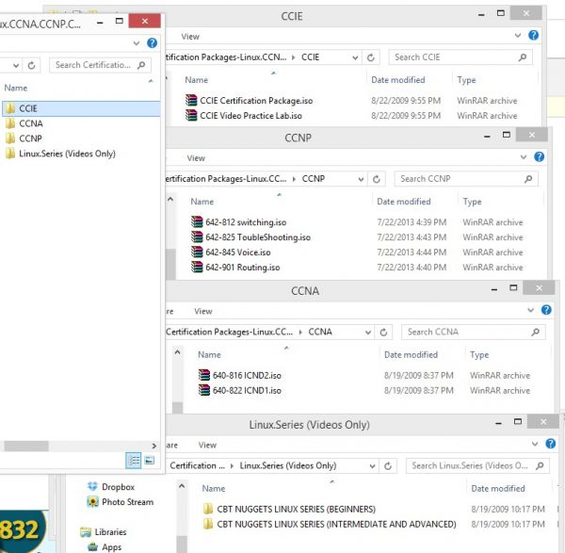Switch to details view in left window
Screen dimensions: 565x553
click(x=134, y=461)
